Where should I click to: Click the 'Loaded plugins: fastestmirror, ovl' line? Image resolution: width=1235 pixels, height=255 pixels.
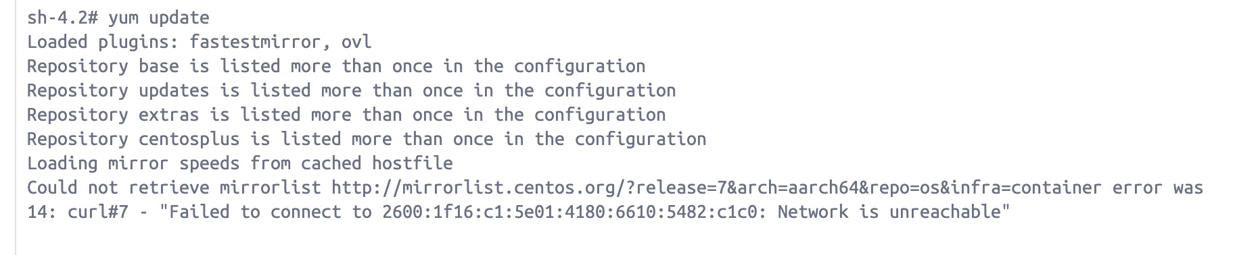(200, 42)
